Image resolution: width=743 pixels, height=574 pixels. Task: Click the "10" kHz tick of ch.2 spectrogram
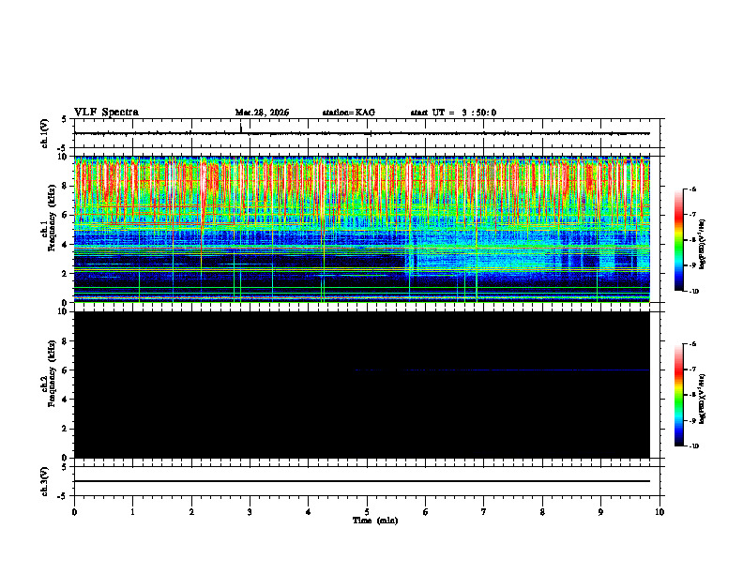[64, 311]
